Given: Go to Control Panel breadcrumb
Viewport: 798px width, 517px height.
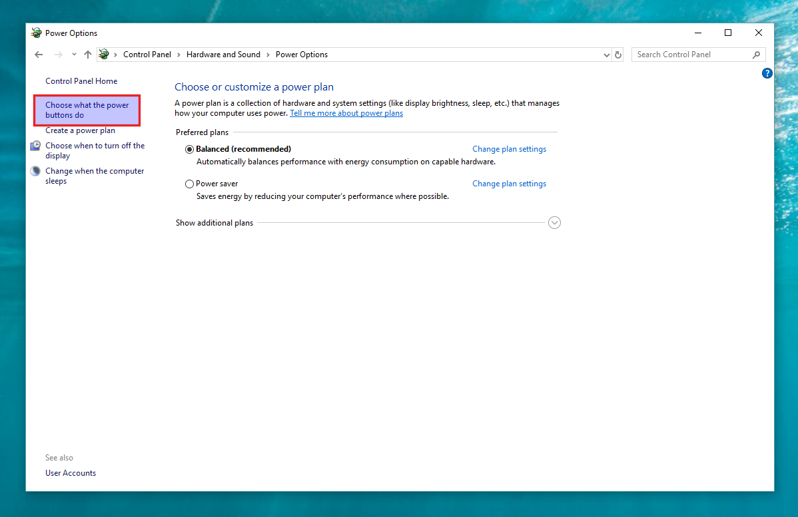Looking at the screenshot, I should tap(147, 55).
